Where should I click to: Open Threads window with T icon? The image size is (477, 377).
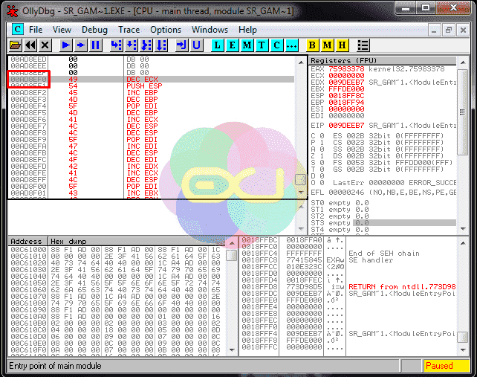tap(262, 45)
